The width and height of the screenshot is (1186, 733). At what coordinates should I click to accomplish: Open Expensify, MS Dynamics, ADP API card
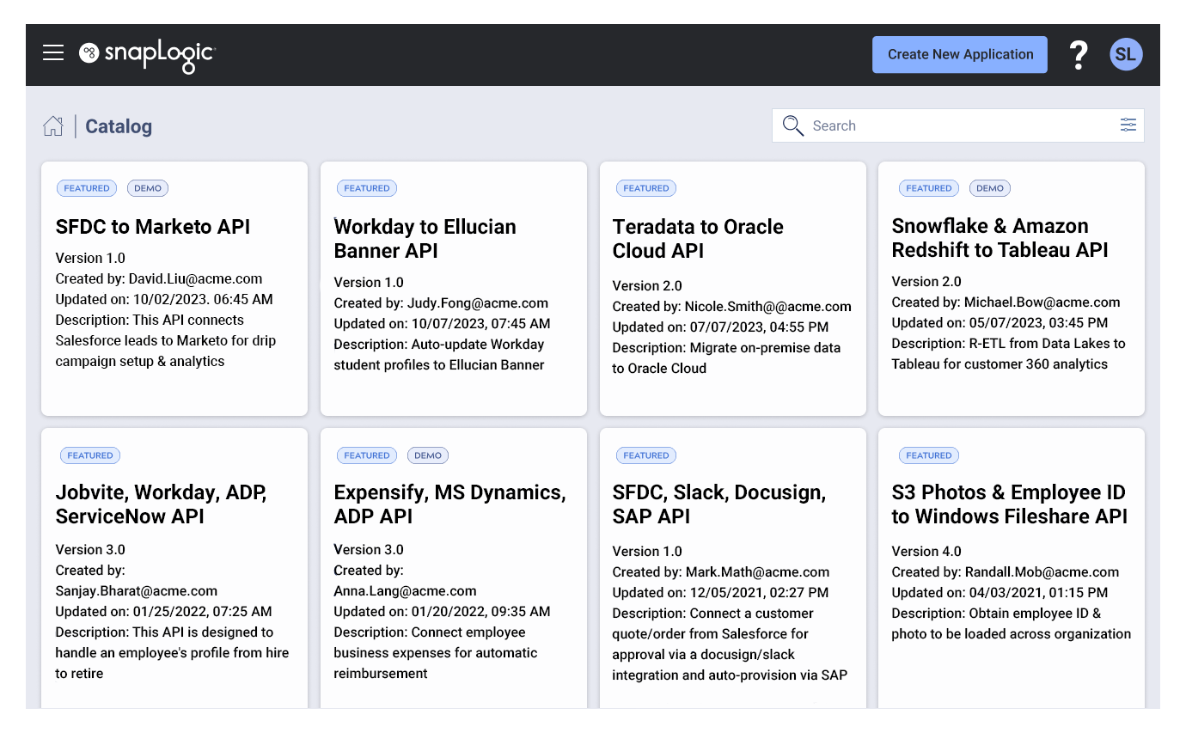(454, 568)
